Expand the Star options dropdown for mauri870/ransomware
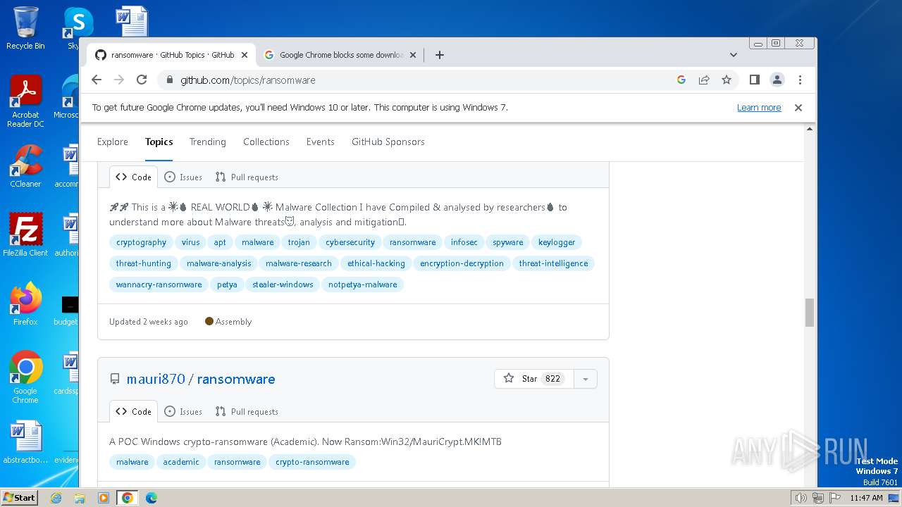This screenshot has height=507, width=902. 586,379
